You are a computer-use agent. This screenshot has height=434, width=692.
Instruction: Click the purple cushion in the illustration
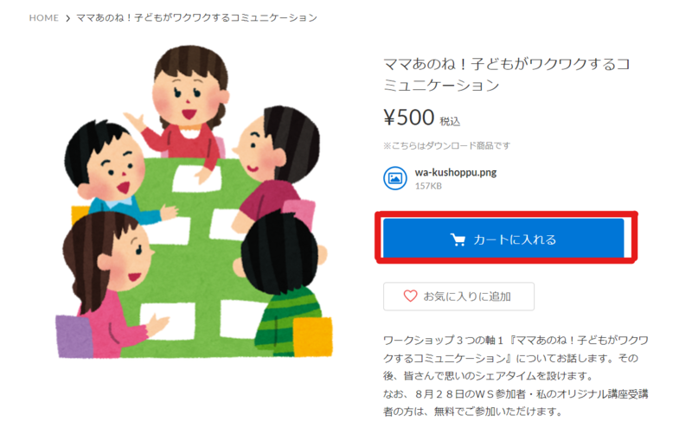[74, 336]
